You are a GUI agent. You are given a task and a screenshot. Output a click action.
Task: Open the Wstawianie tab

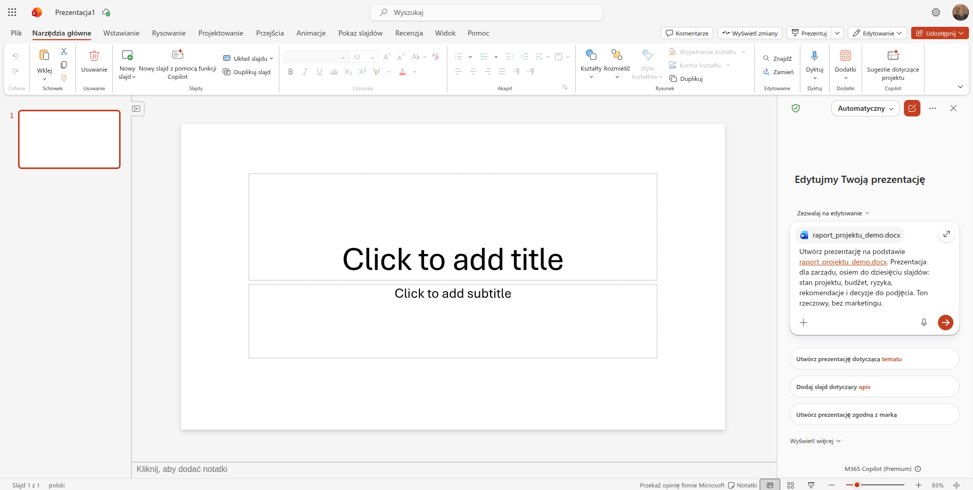121,33
